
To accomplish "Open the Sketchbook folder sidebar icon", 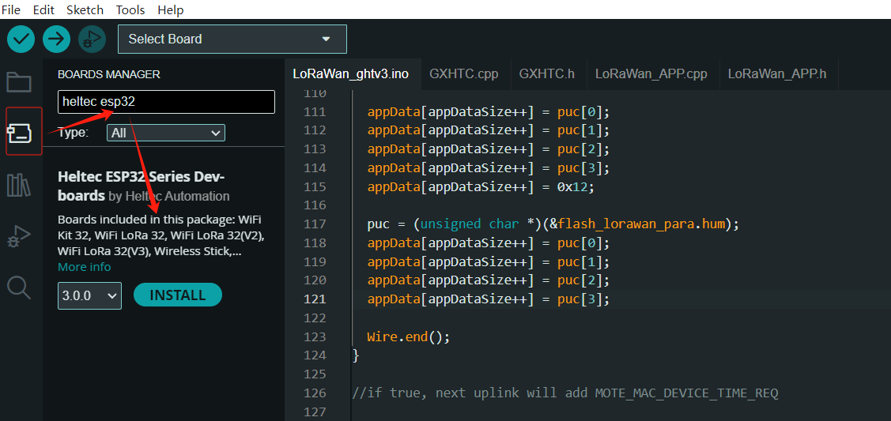I will point(19,82).
